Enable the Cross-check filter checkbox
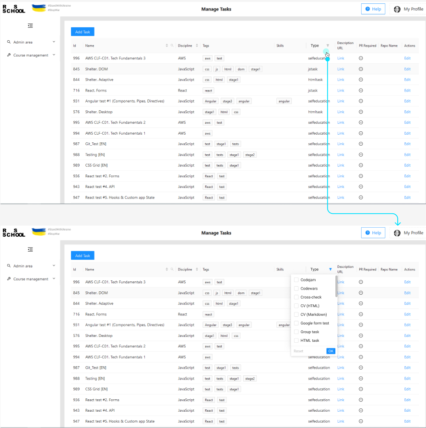The width and height of the screenshot is (426, 428). coord(296,297)
